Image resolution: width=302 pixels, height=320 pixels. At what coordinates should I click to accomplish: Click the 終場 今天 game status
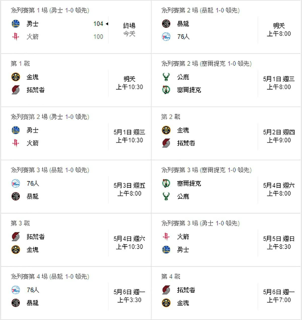(x=129, y=29)
